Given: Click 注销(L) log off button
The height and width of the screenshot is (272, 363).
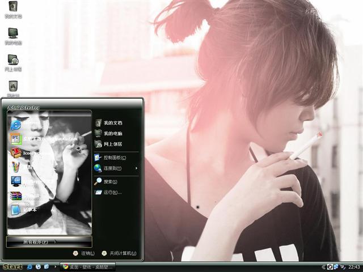Looking at the screenshot, I should pos(84,253).
